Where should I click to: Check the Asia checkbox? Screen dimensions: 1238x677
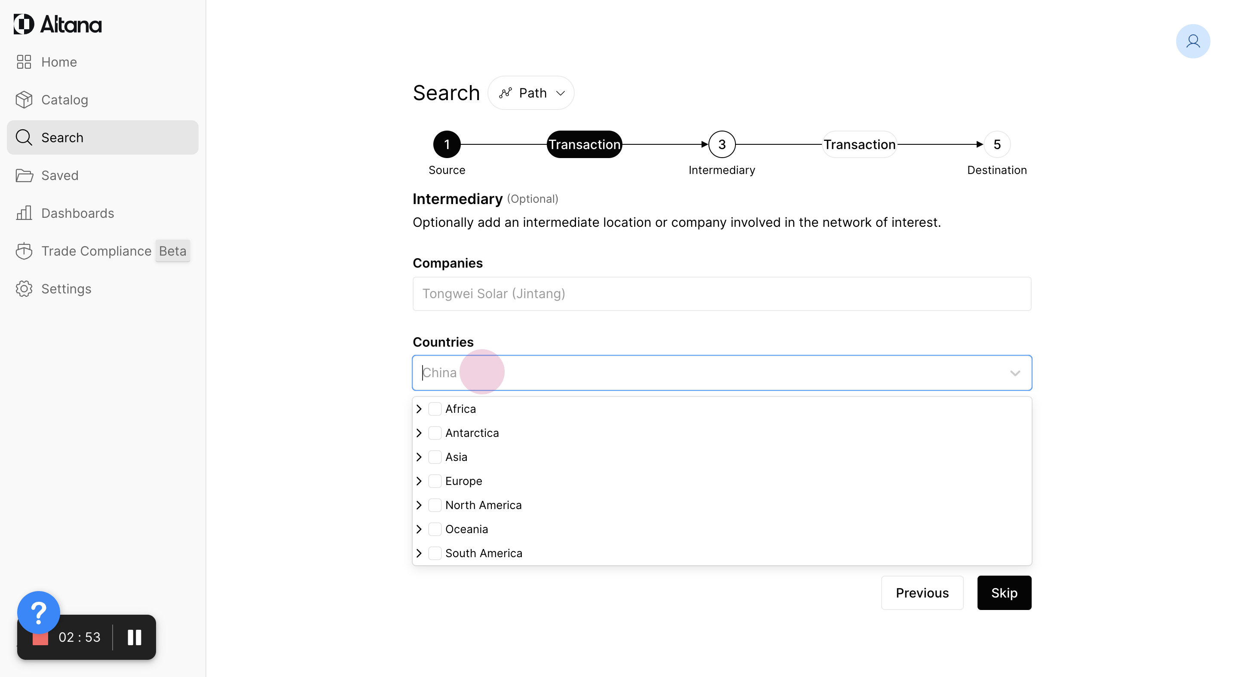click(x=435, y=457)
